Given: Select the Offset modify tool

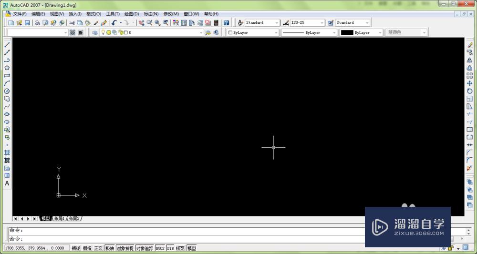Looking at the screenshot, I should pyautogui.click(x=470, y=68).
